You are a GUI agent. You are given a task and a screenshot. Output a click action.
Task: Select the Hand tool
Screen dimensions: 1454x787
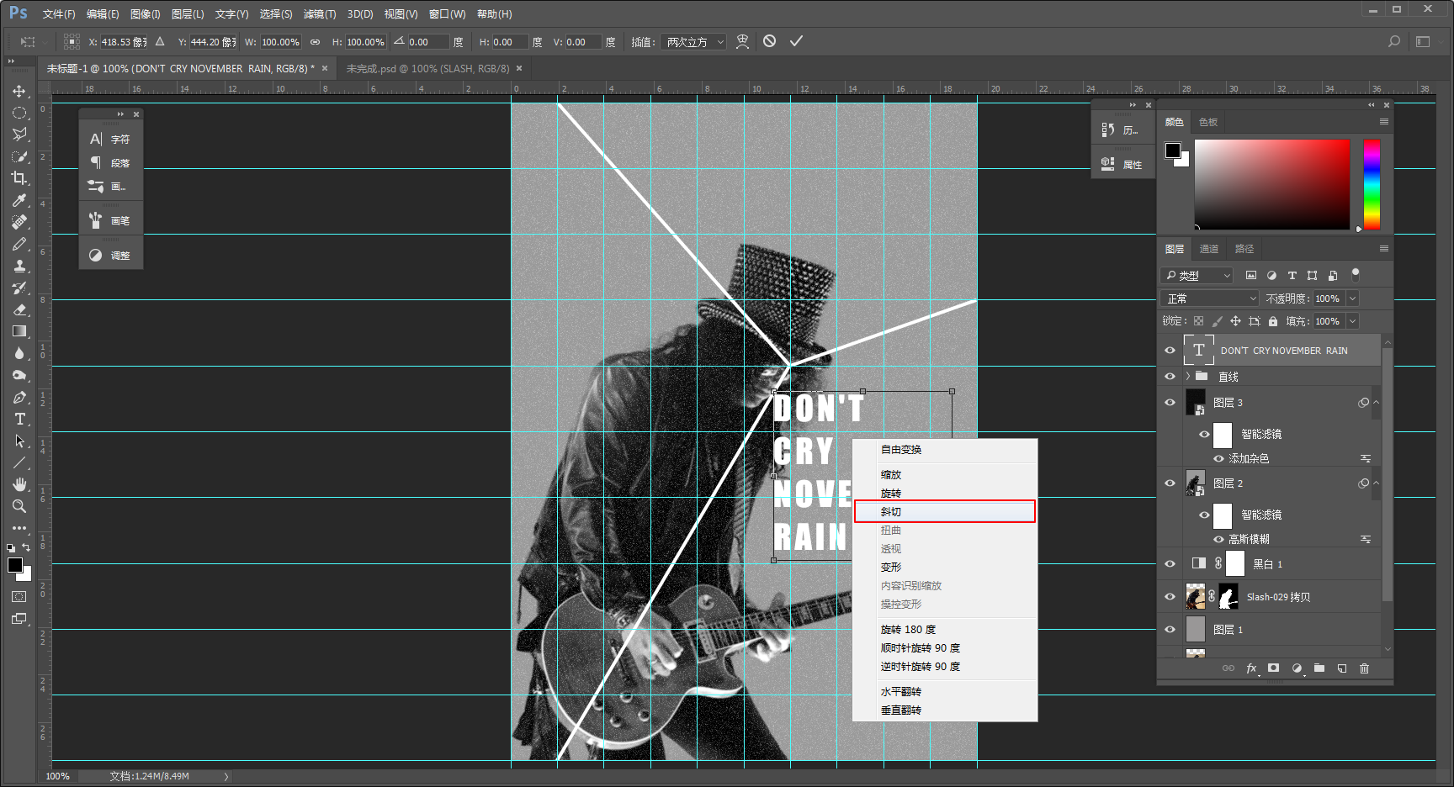click(x=19, y=484)
